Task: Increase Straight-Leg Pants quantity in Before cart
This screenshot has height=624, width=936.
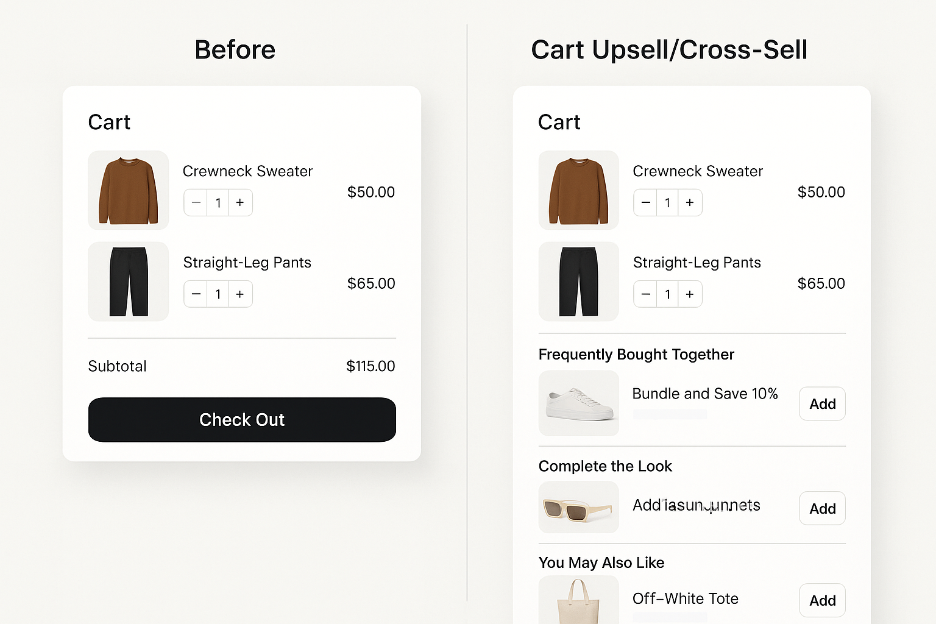Action: click(x=240, y=294)
